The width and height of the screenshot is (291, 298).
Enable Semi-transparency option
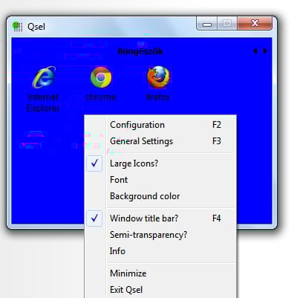(160, 235)
